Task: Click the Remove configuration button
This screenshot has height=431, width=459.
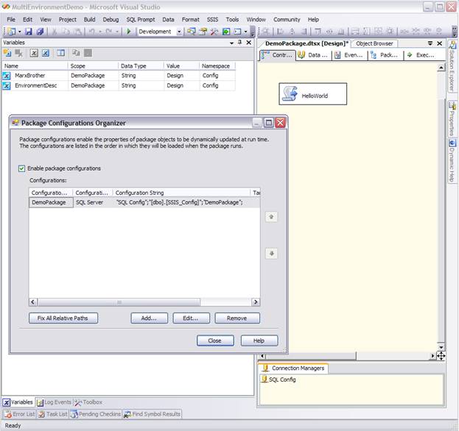Action: tap(237, 318)
